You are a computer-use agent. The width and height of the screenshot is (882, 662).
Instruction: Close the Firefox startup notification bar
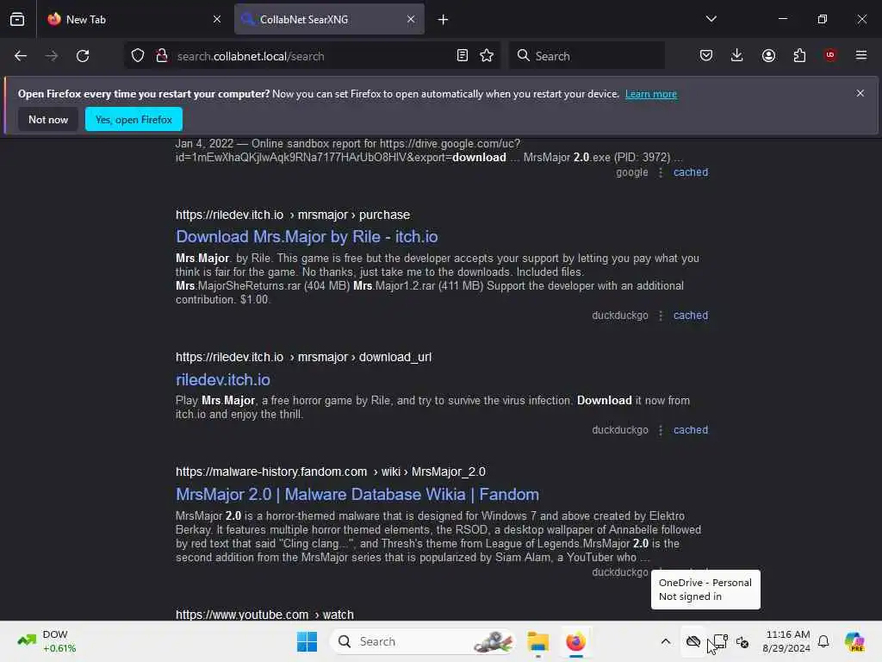point(860,93)
